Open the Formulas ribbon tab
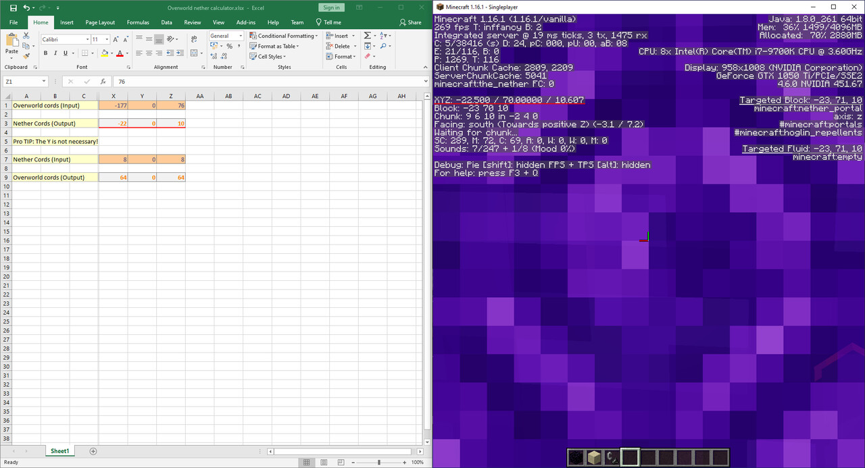Screen dimensions: 865x468 (x=138, y=22)
